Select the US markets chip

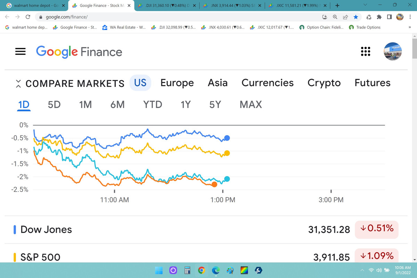[140, 83]
